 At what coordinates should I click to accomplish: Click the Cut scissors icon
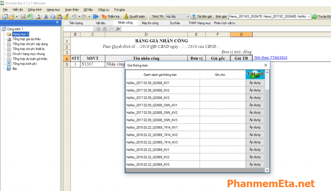pyautogui.click(x=46, y=16)
